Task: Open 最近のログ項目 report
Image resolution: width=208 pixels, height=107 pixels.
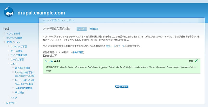Action: (x=22, y=68)
